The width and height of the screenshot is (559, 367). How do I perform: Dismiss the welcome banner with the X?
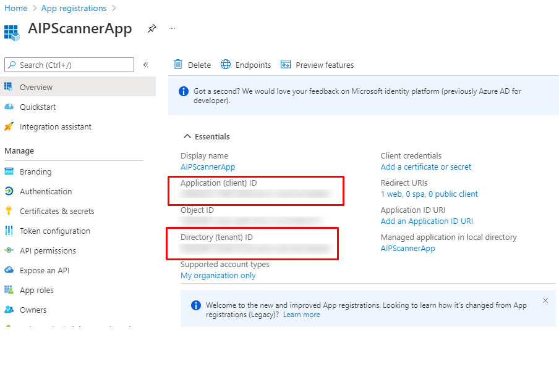(545, 300)
